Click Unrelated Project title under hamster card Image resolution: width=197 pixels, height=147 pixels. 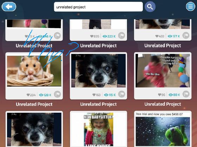click(34, 104)
